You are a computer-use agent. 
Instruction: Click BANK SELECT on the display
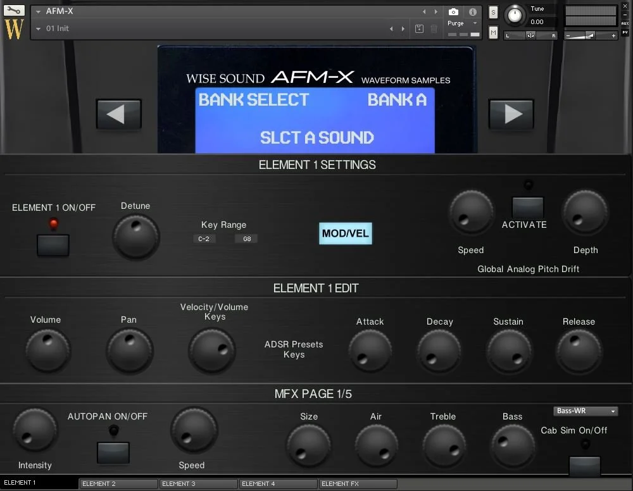254,99
